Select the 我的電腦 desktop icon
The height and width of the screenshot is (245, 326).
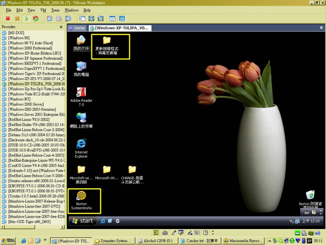[81, 69]
